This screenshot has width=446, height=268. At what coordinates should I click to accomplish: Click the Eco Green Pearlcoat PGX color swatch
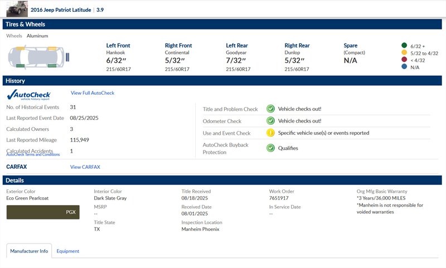[43, 212]
